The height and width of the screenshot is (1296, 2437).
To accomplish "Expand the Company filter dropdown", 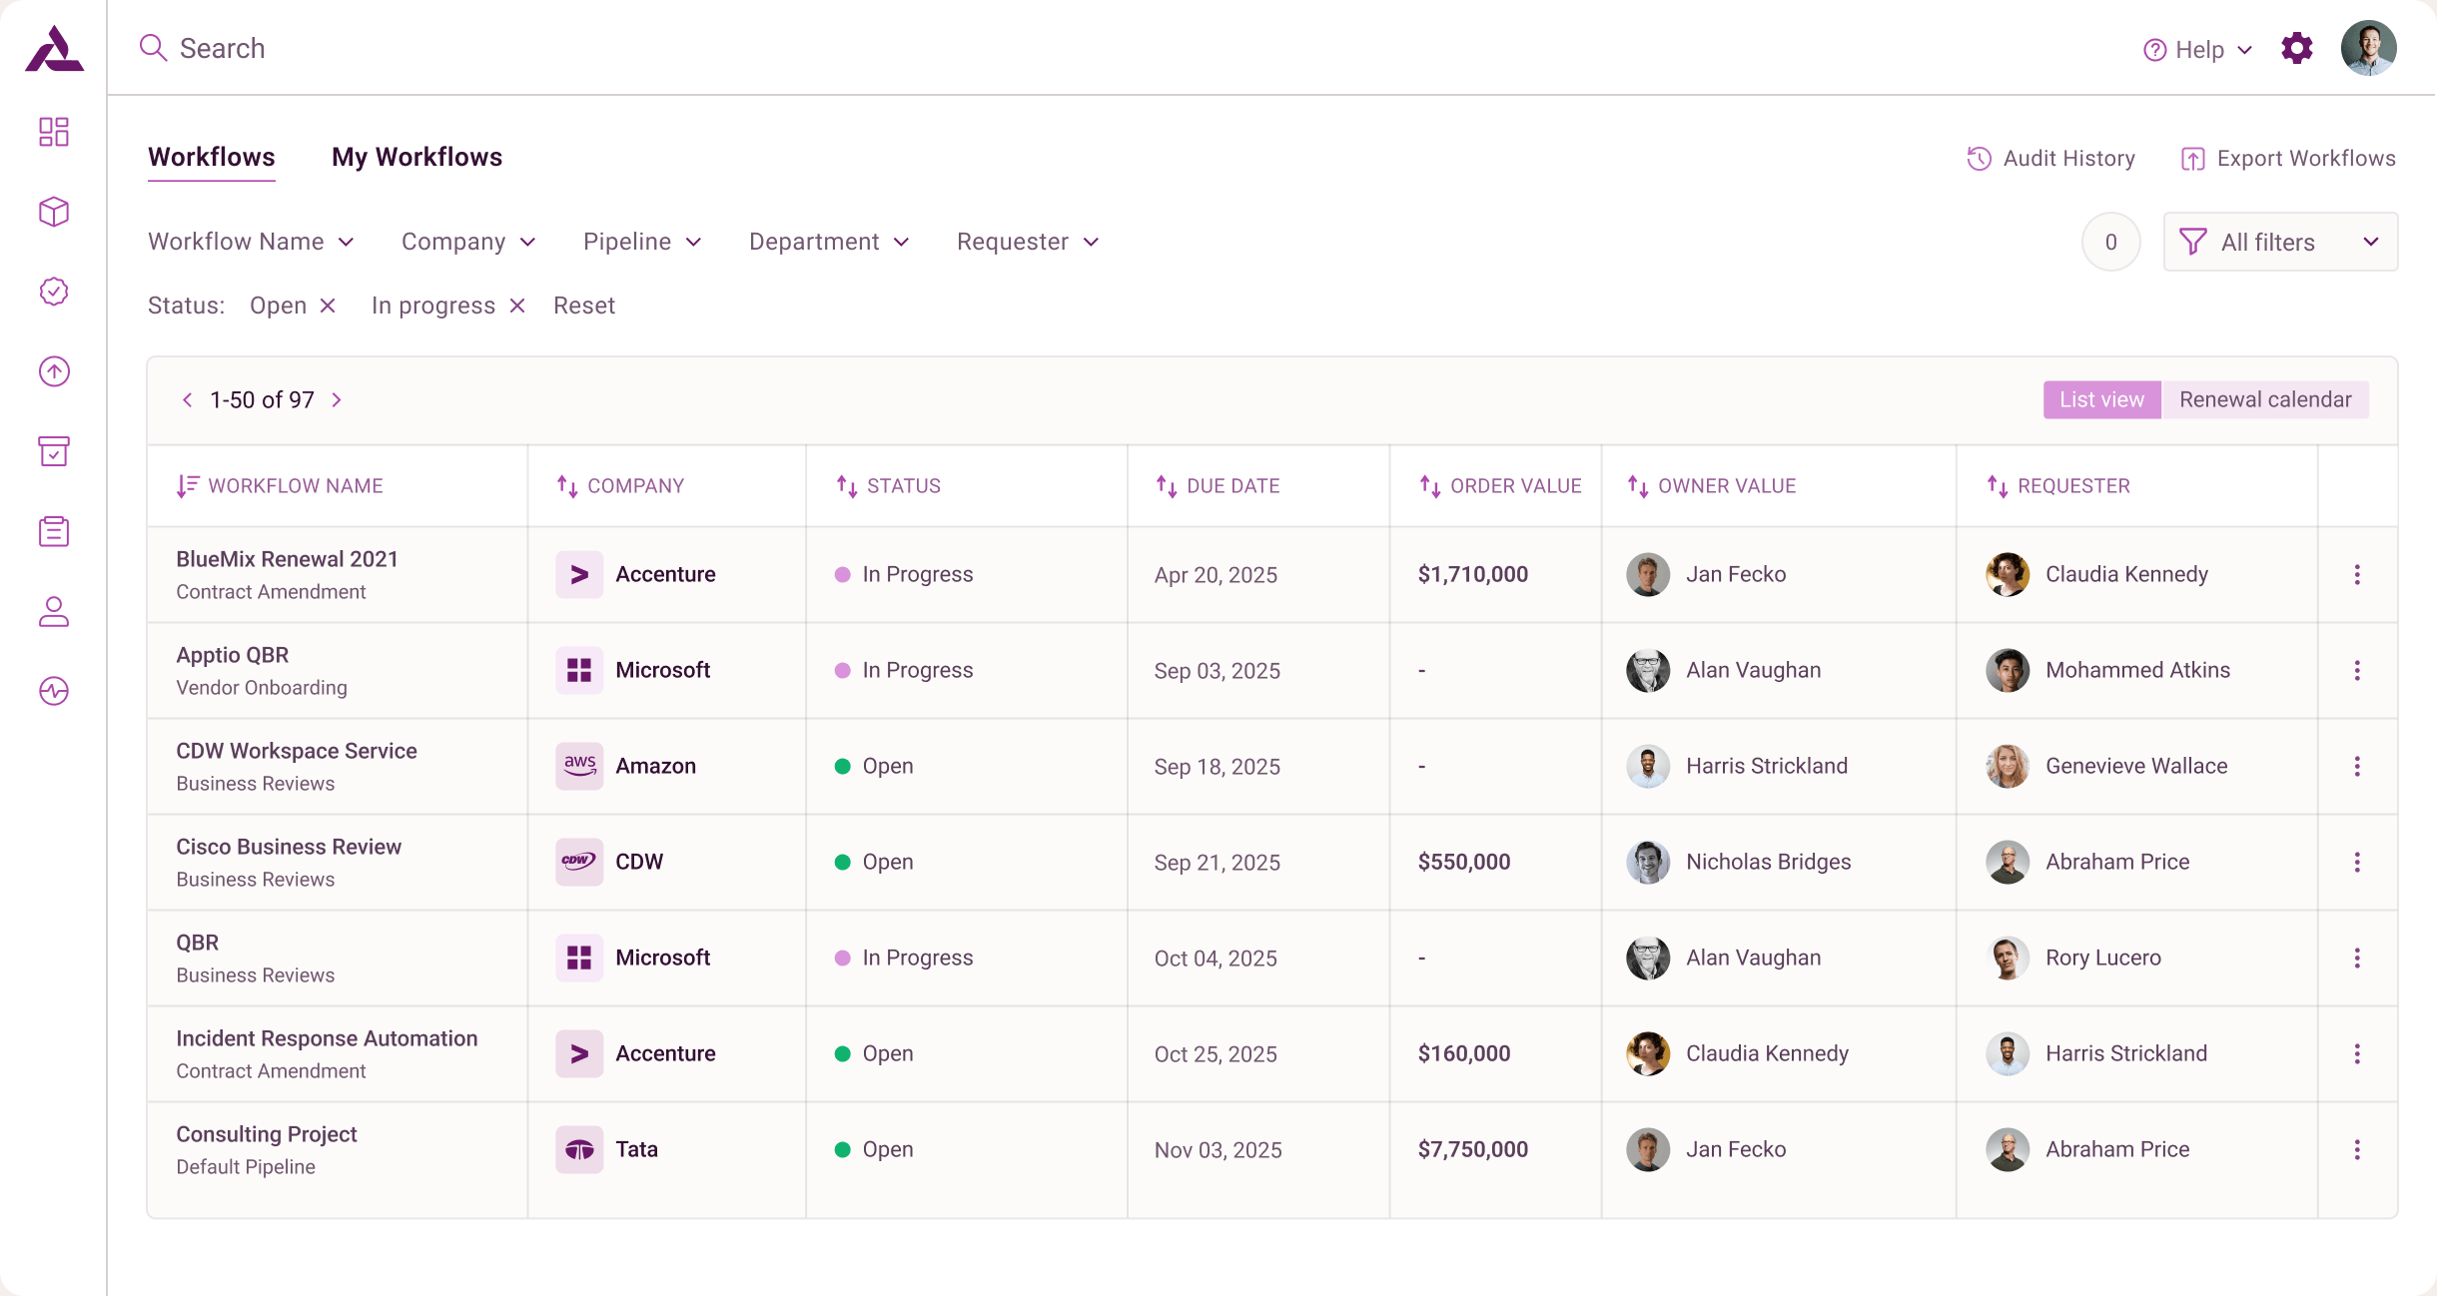I will tap(468, 242).
